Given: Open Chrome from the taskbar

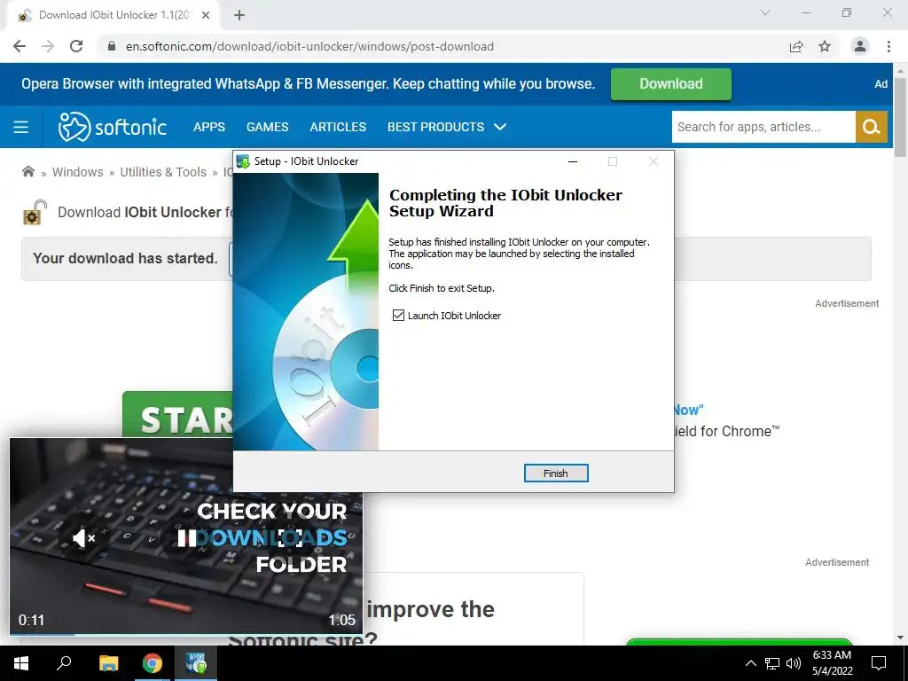Looking at the screenshot, I should [x=153, y=663].
